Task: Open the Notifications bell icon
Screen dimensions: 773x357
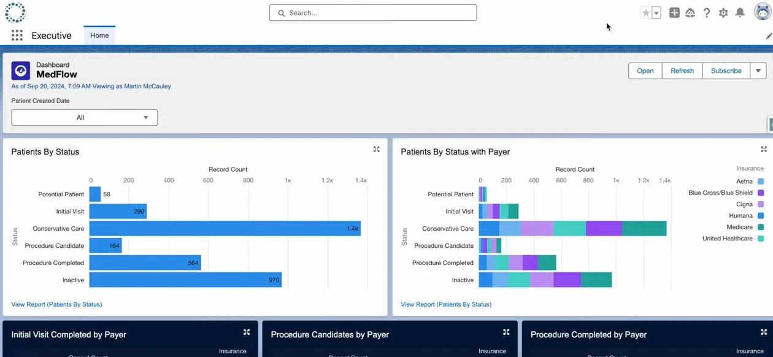Action: [740, 13]
